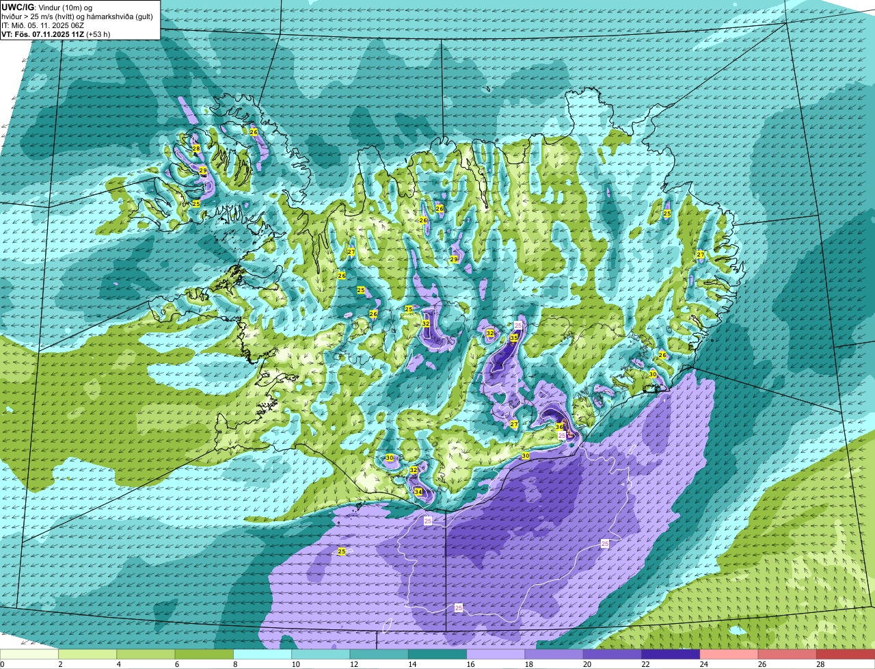
Task: Click the red legend swatch above 28
Action: tap(846, 654)
